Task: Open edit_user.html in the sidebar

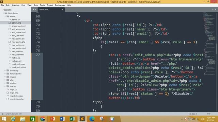Action: coord(18,36)
